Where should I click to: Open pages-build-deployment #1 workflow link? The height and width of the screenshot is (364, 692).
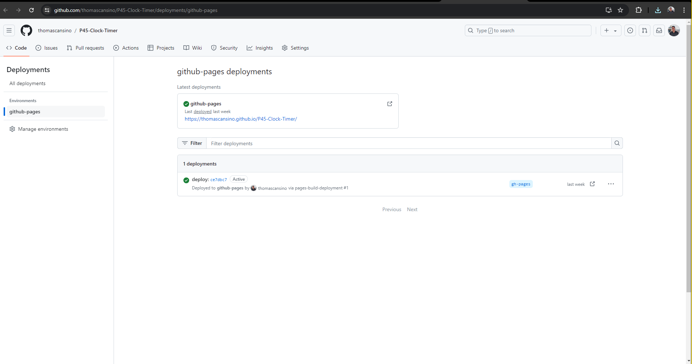pyautogui.click(x=322, y=188)
